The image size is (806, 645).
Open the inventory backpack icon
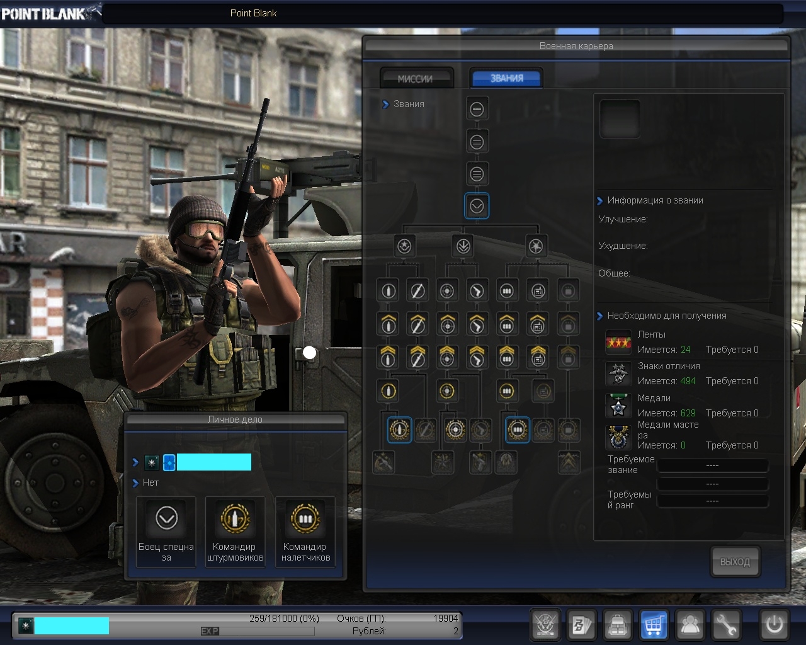tap(618, 625)
